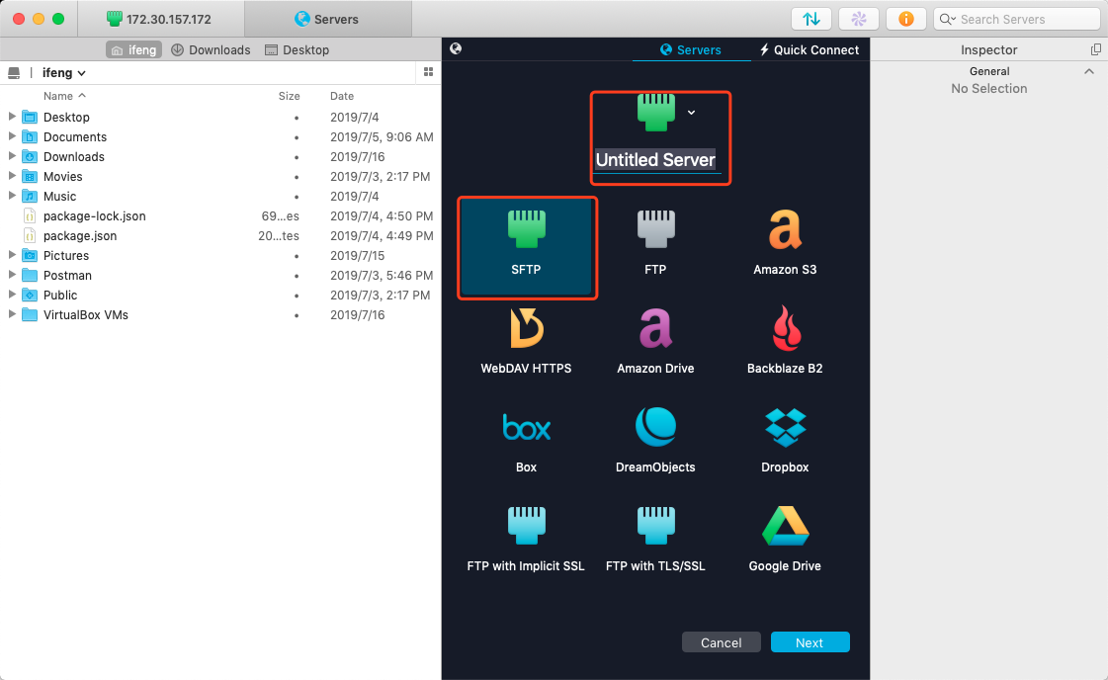Image resolution: width=1108 pixels, height=680 pixels.
Task: Click the Next button
Action: (810, 642)
